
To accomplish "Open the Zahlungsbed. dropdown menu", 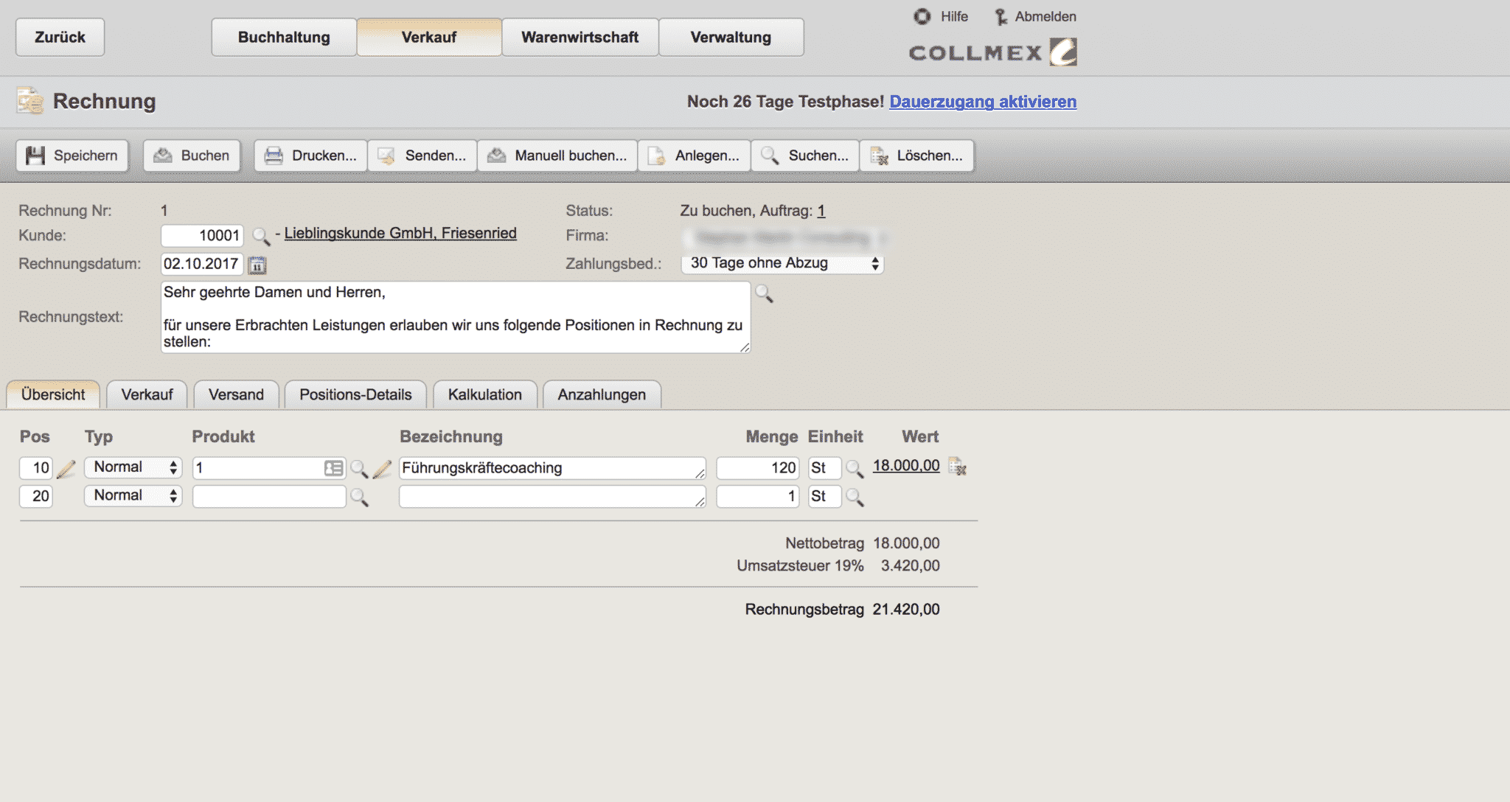I will 781,262.
